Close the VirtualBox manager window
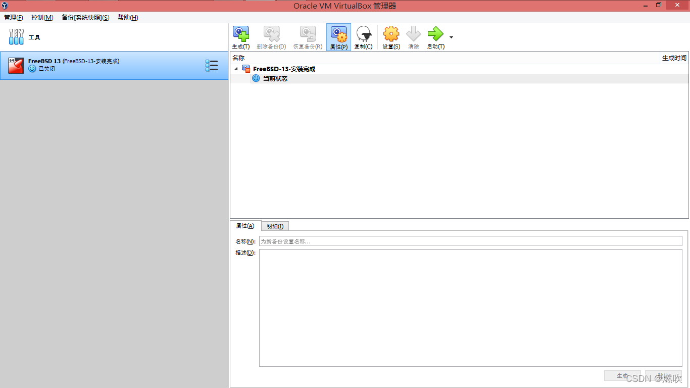Image resolution: width=690 pixels, height=388 pixels. coord(678,5)
